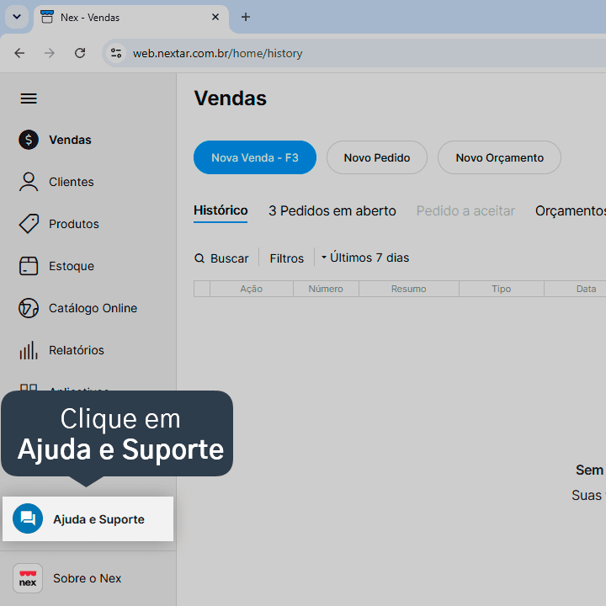
Task: Switch to 3 Pedidos em aberto tab
Action: (332, 211)
